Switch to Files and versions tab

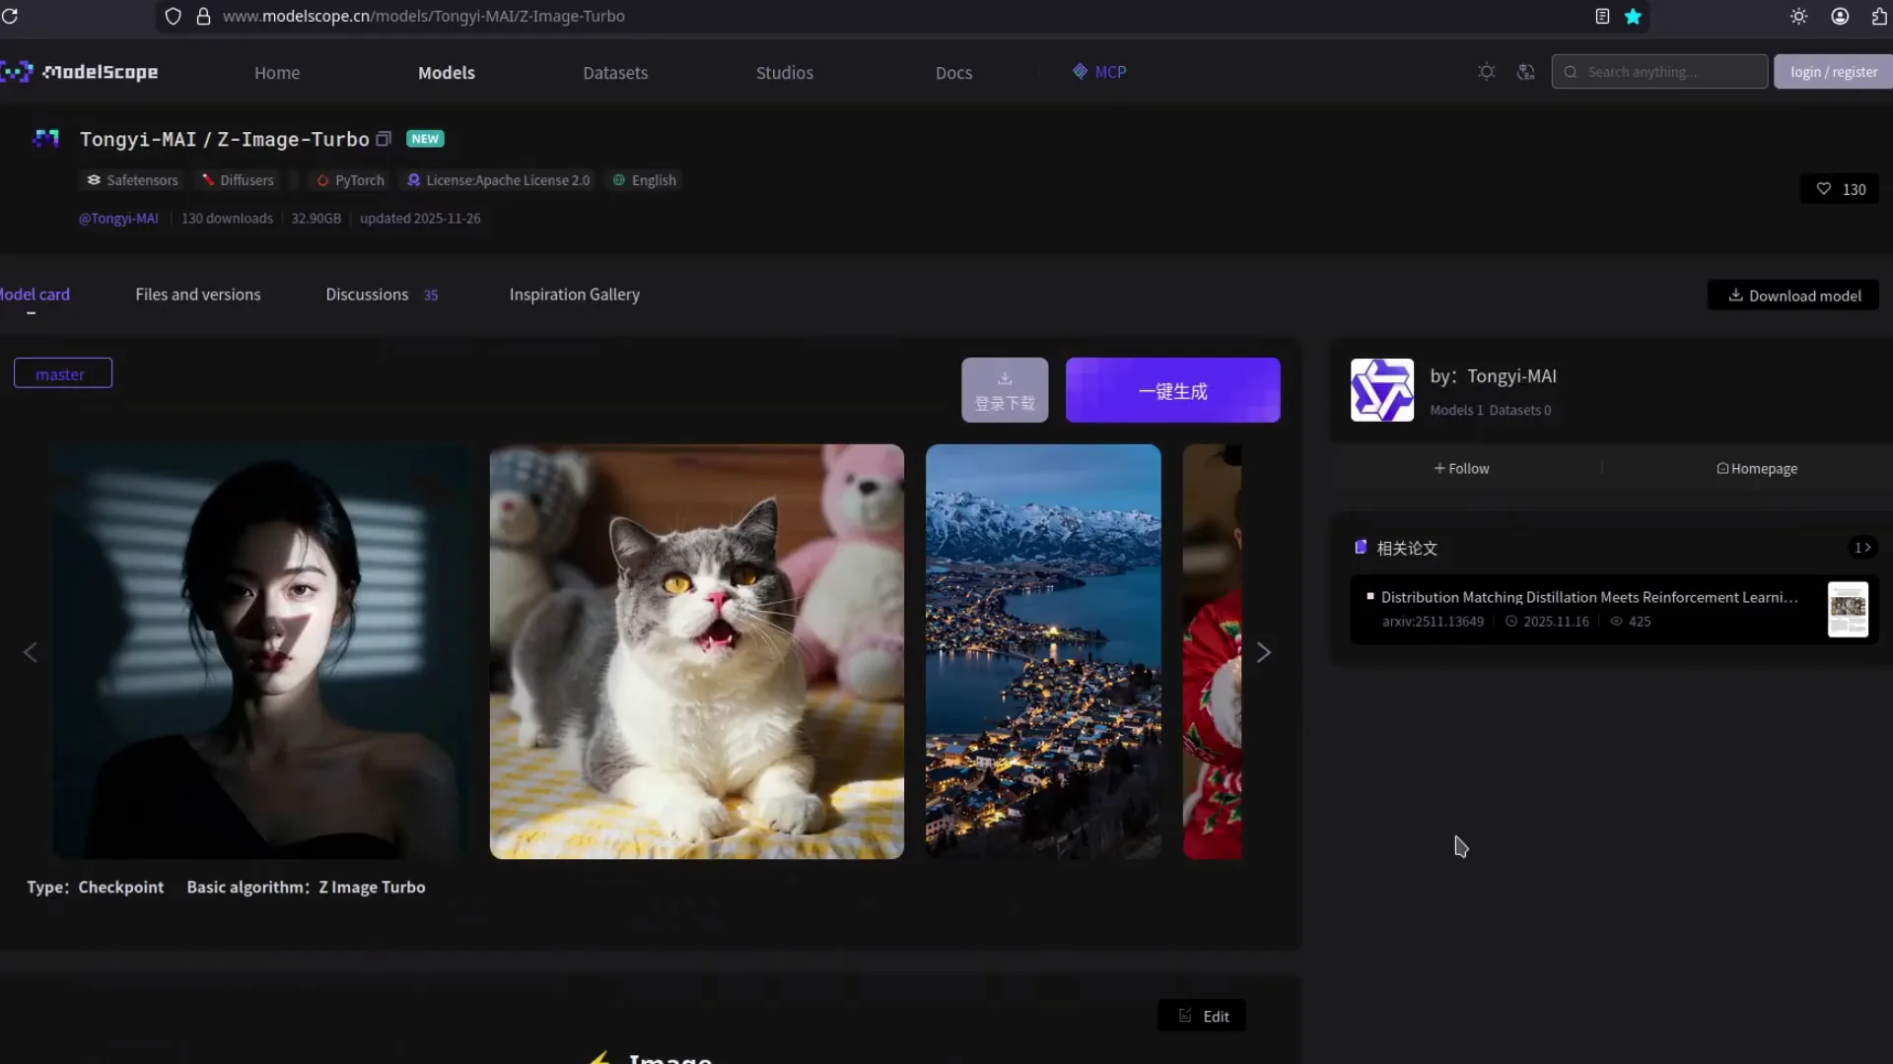(197, 295)
